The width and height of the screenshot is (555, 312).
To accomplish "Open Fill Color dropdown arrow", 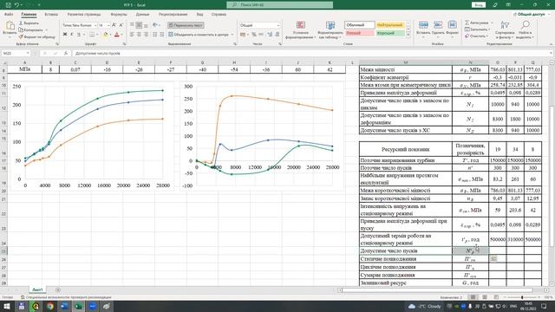I will pos(110,35).
